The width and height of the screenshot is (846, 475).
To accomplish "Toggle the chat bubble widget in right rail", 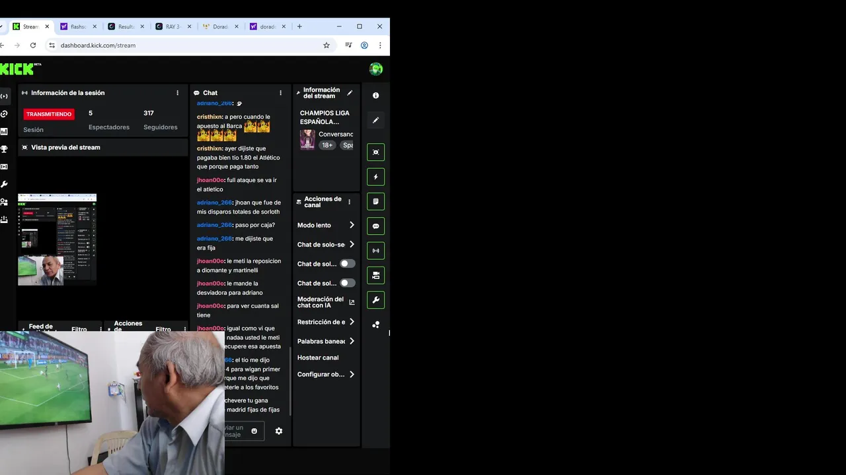I will click(x=375, y=226).
